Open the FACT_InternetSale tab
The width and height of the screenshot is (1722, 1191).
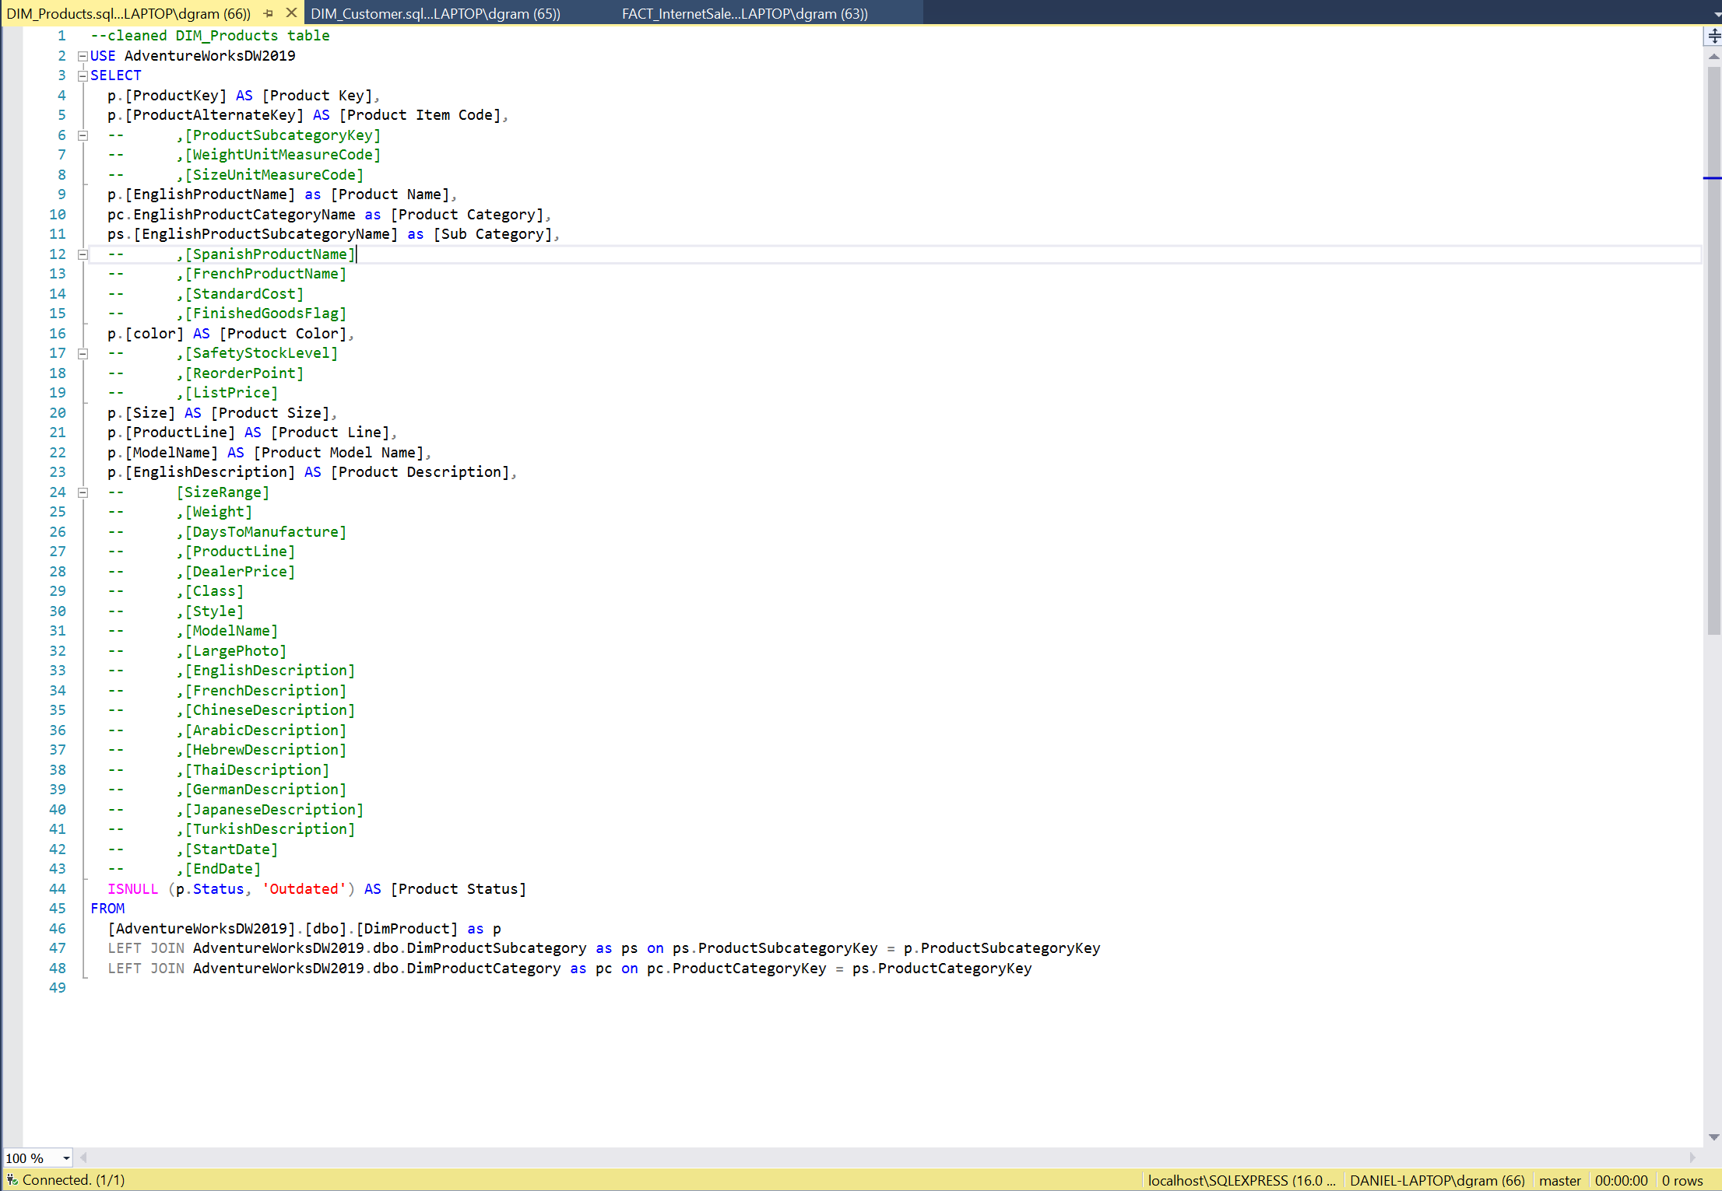click(x=743, y=13)
